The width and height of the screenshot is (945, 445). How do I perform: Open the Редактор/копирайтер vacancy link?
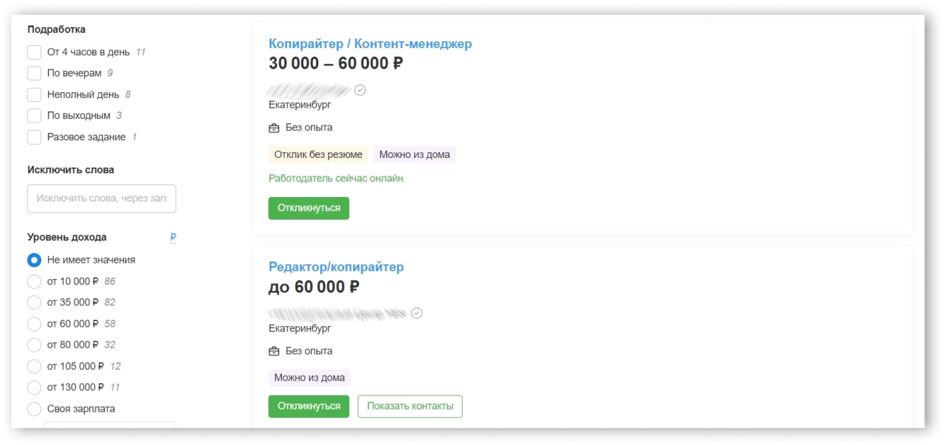point(336,266)
